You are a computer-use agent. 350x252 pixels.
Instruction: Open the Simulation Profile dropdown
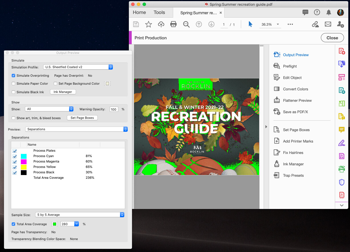point(78,67)
